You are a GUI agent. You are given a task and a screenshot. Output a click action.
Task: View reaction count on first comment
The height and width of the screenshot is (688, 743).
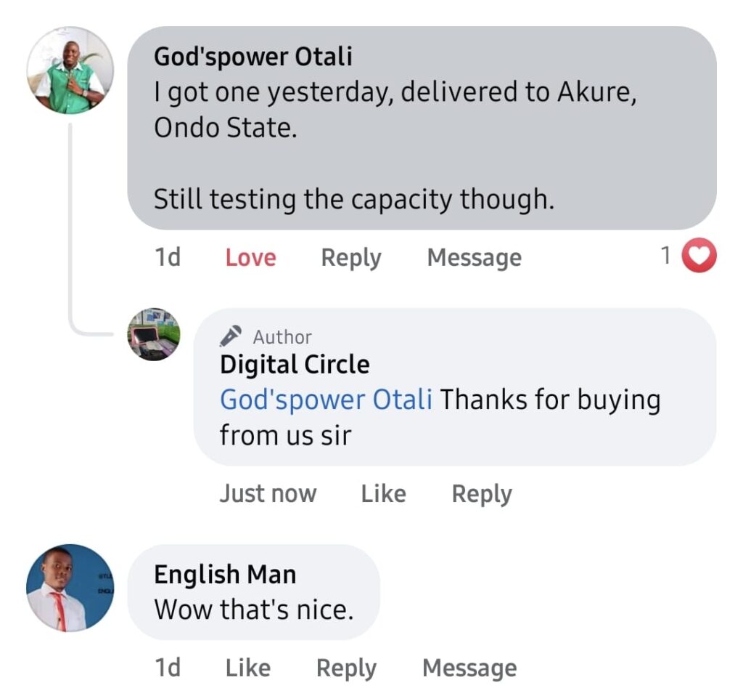click(x=665, y=256)
